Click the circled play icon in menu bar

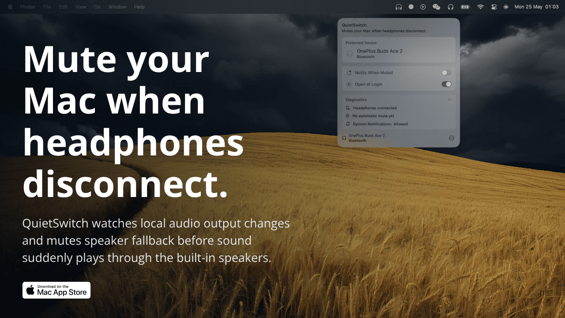423,7
